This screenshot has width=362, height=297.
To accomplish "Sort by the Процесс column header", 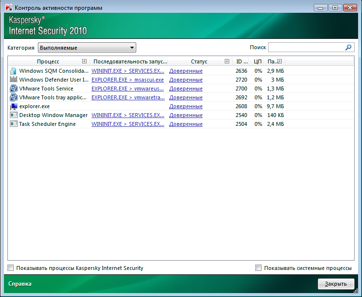I will pos(48,61).
